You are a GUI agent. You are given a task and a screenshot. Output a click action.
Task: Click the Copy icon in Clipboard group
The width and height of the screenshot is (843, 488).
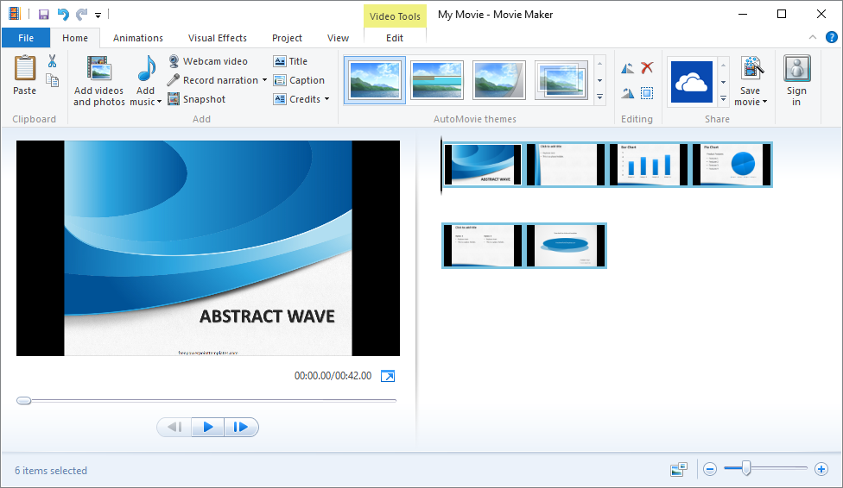tap(52, 80)
